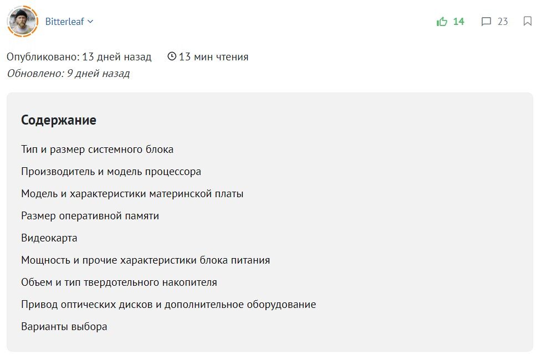Click the like count 14
552x360 pixels.
459,22
